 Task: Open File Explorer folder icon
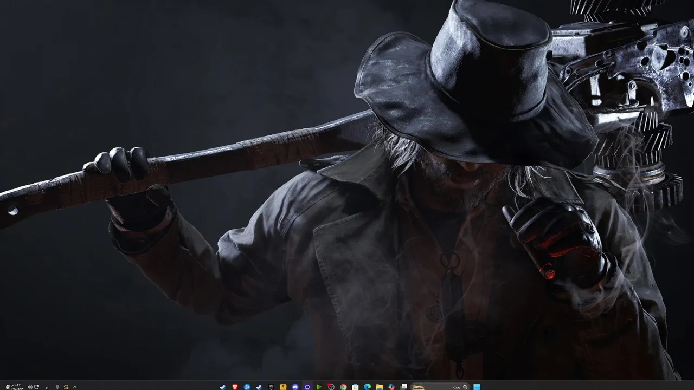[x=380, y=387]
